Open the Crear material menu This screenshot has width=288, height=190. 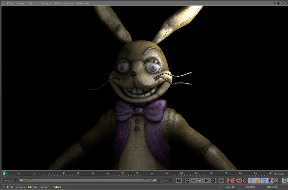tap(10, 187)
